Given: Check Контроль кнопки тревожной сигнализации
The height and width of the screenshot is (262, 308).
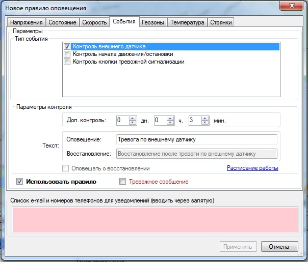Looking at the screenshot, I should tap(67, 62).
